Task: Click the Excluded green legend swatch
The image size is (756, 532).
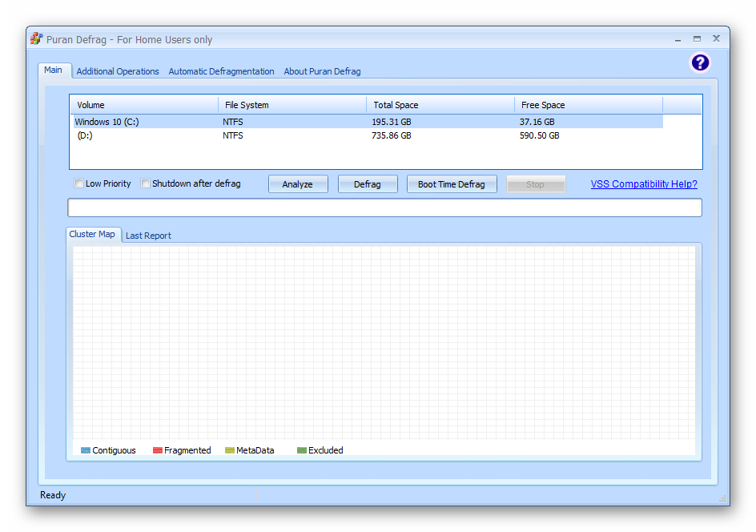Action: [x=302, y=450]
